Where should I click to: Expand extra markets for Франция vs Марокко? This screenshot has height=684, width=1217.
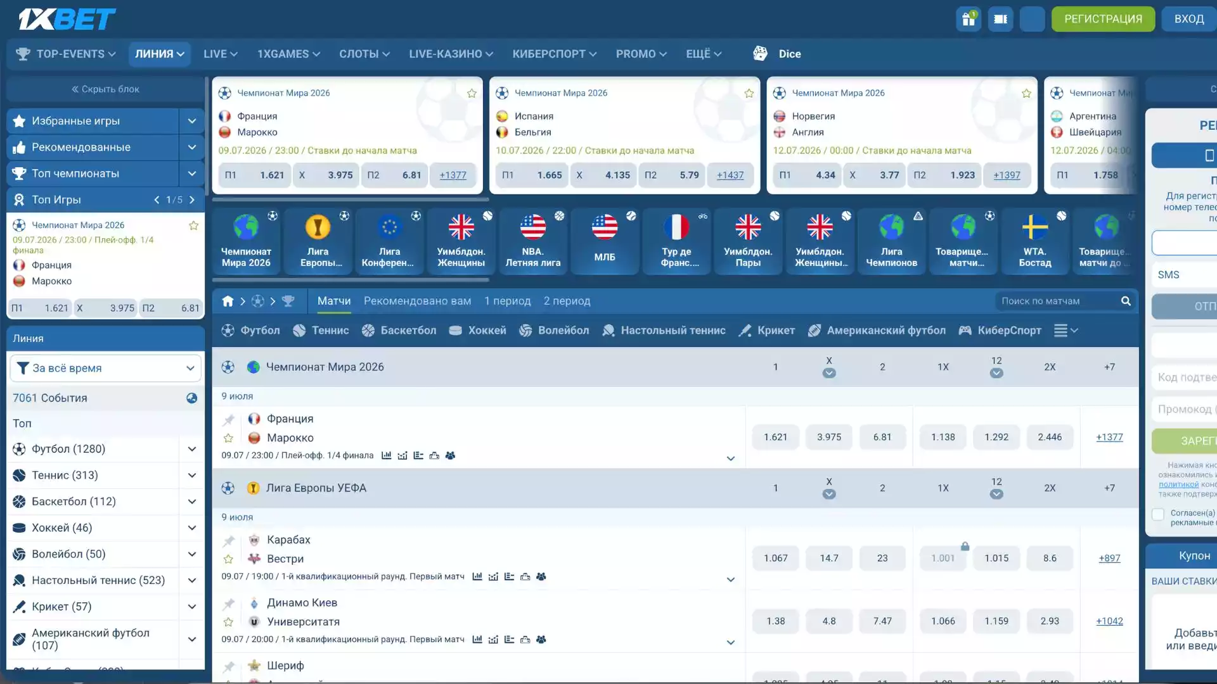tap(730, 459)
